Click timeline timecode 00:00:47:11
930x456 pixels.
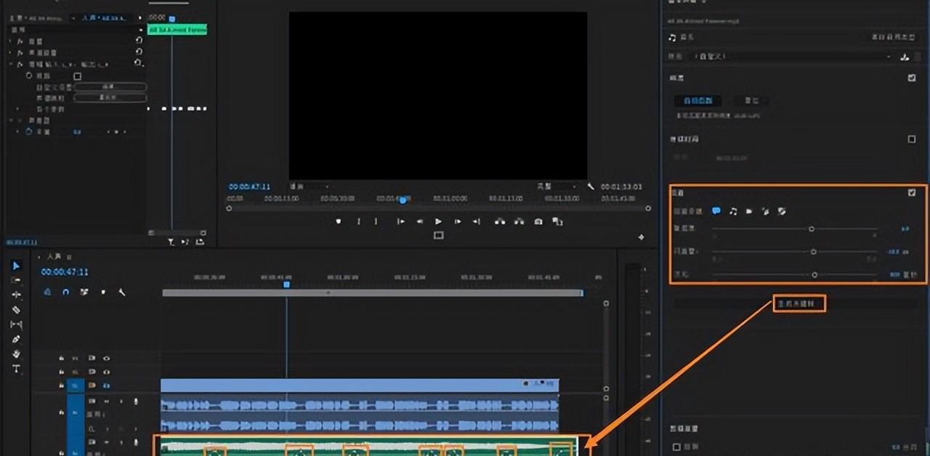point(65,272)
